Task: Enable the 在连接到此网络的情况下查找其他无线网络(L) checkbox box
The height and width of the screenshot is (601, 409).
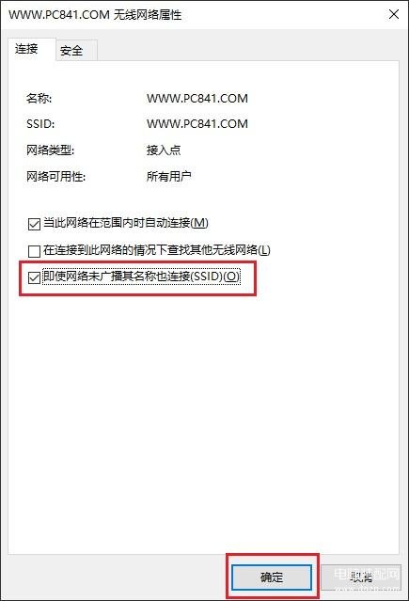Action: click(34, 251)
